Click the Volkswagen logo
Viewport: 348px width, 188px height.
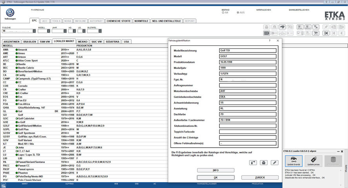pos(10,13)
